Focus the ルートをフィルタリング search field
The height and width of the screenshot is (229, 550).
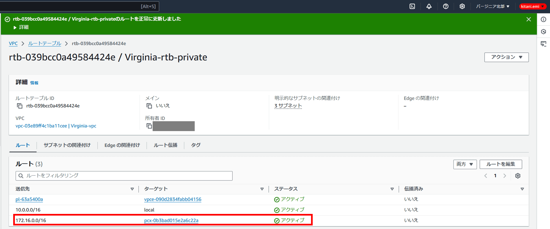click(x=124, y=176)
